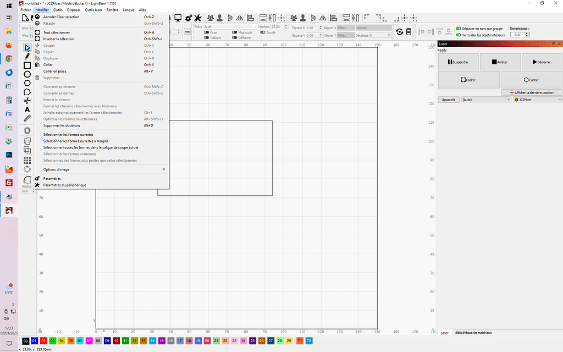Viewport: 563px width, 352px height.
Task: Select the orange T1 tool layer swatch
Action: [x=300, y=341]
